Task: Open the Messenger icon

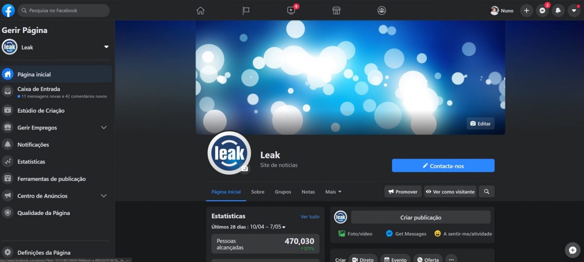Action: click(542, 10)
